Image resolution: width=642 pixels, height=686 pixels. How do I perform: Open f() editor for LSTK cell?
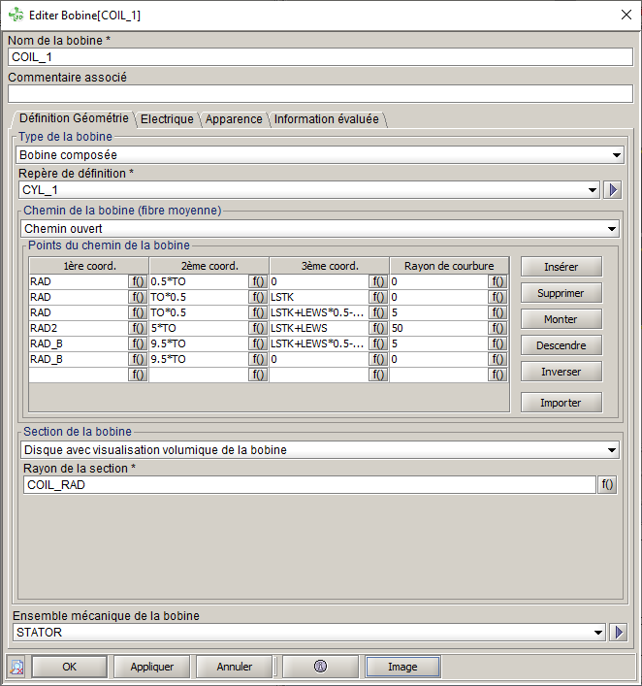[377, 297]
